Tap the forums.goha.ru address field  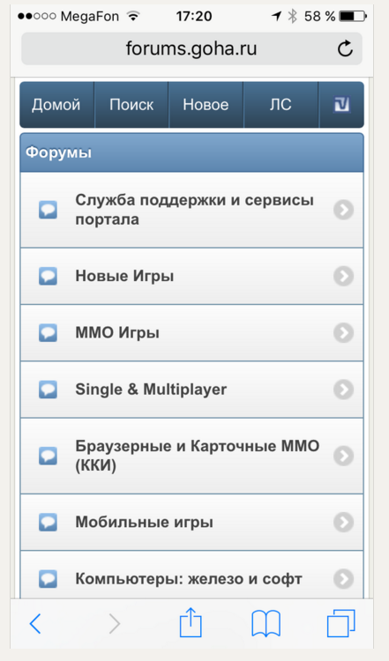[191, 48]
